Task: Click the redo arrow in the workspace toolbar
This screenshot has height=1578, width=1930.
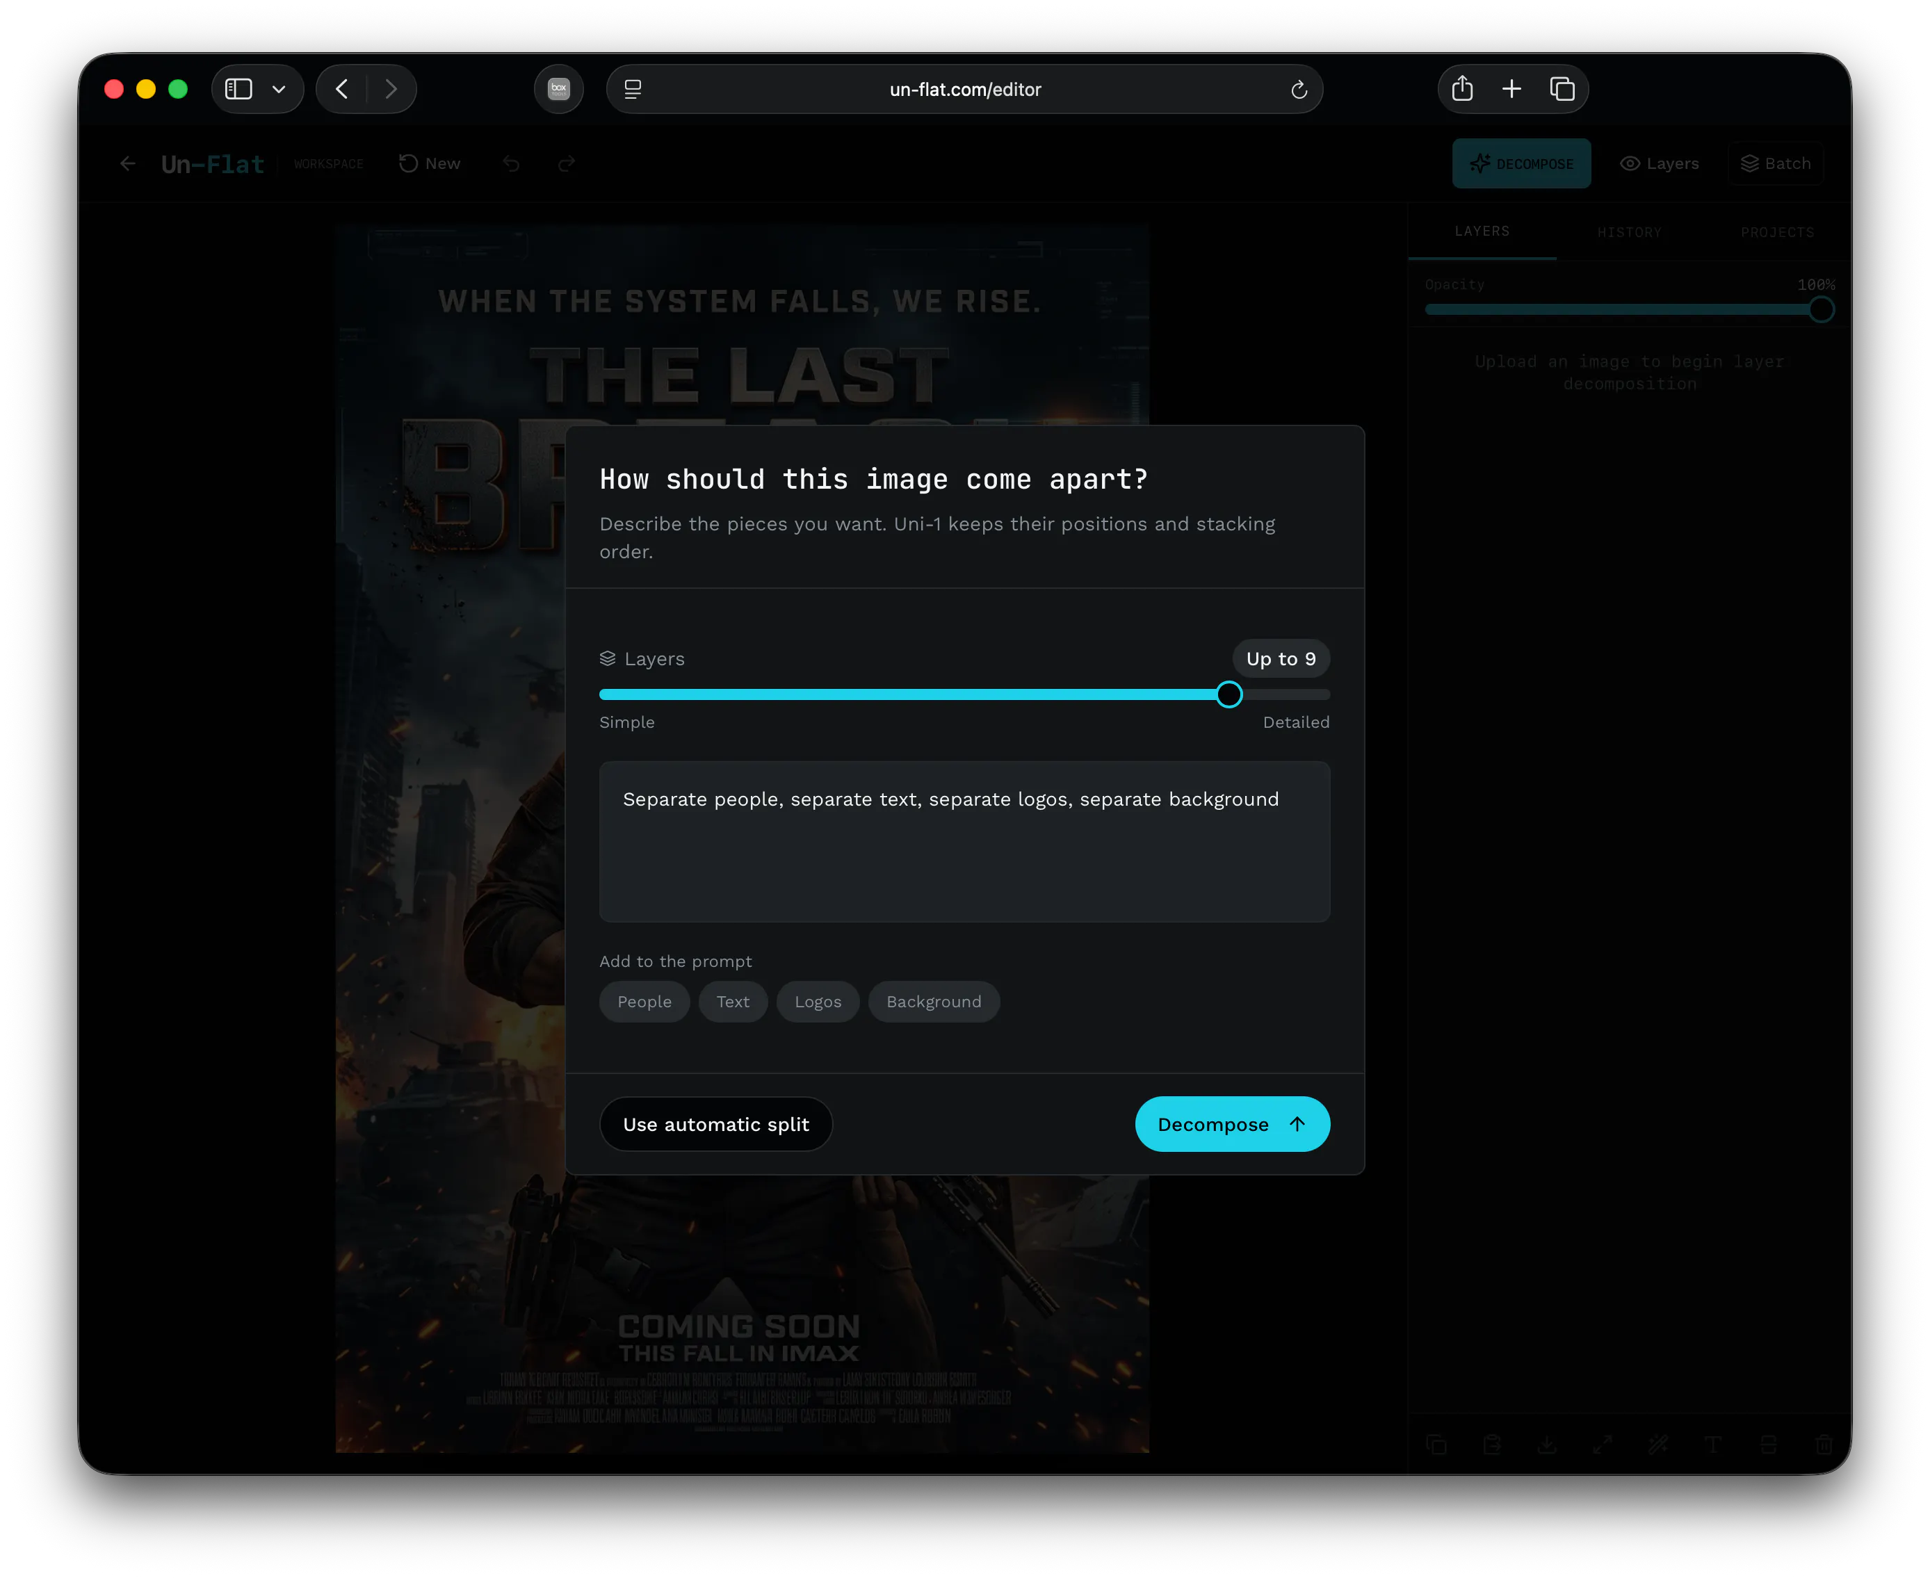Action: click(567, 163)
